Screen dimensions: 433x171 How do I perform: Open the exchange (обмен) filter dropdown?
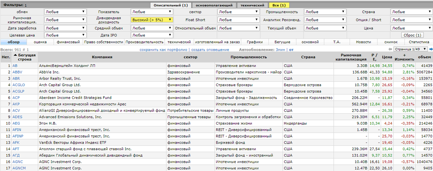pos(65,12)
